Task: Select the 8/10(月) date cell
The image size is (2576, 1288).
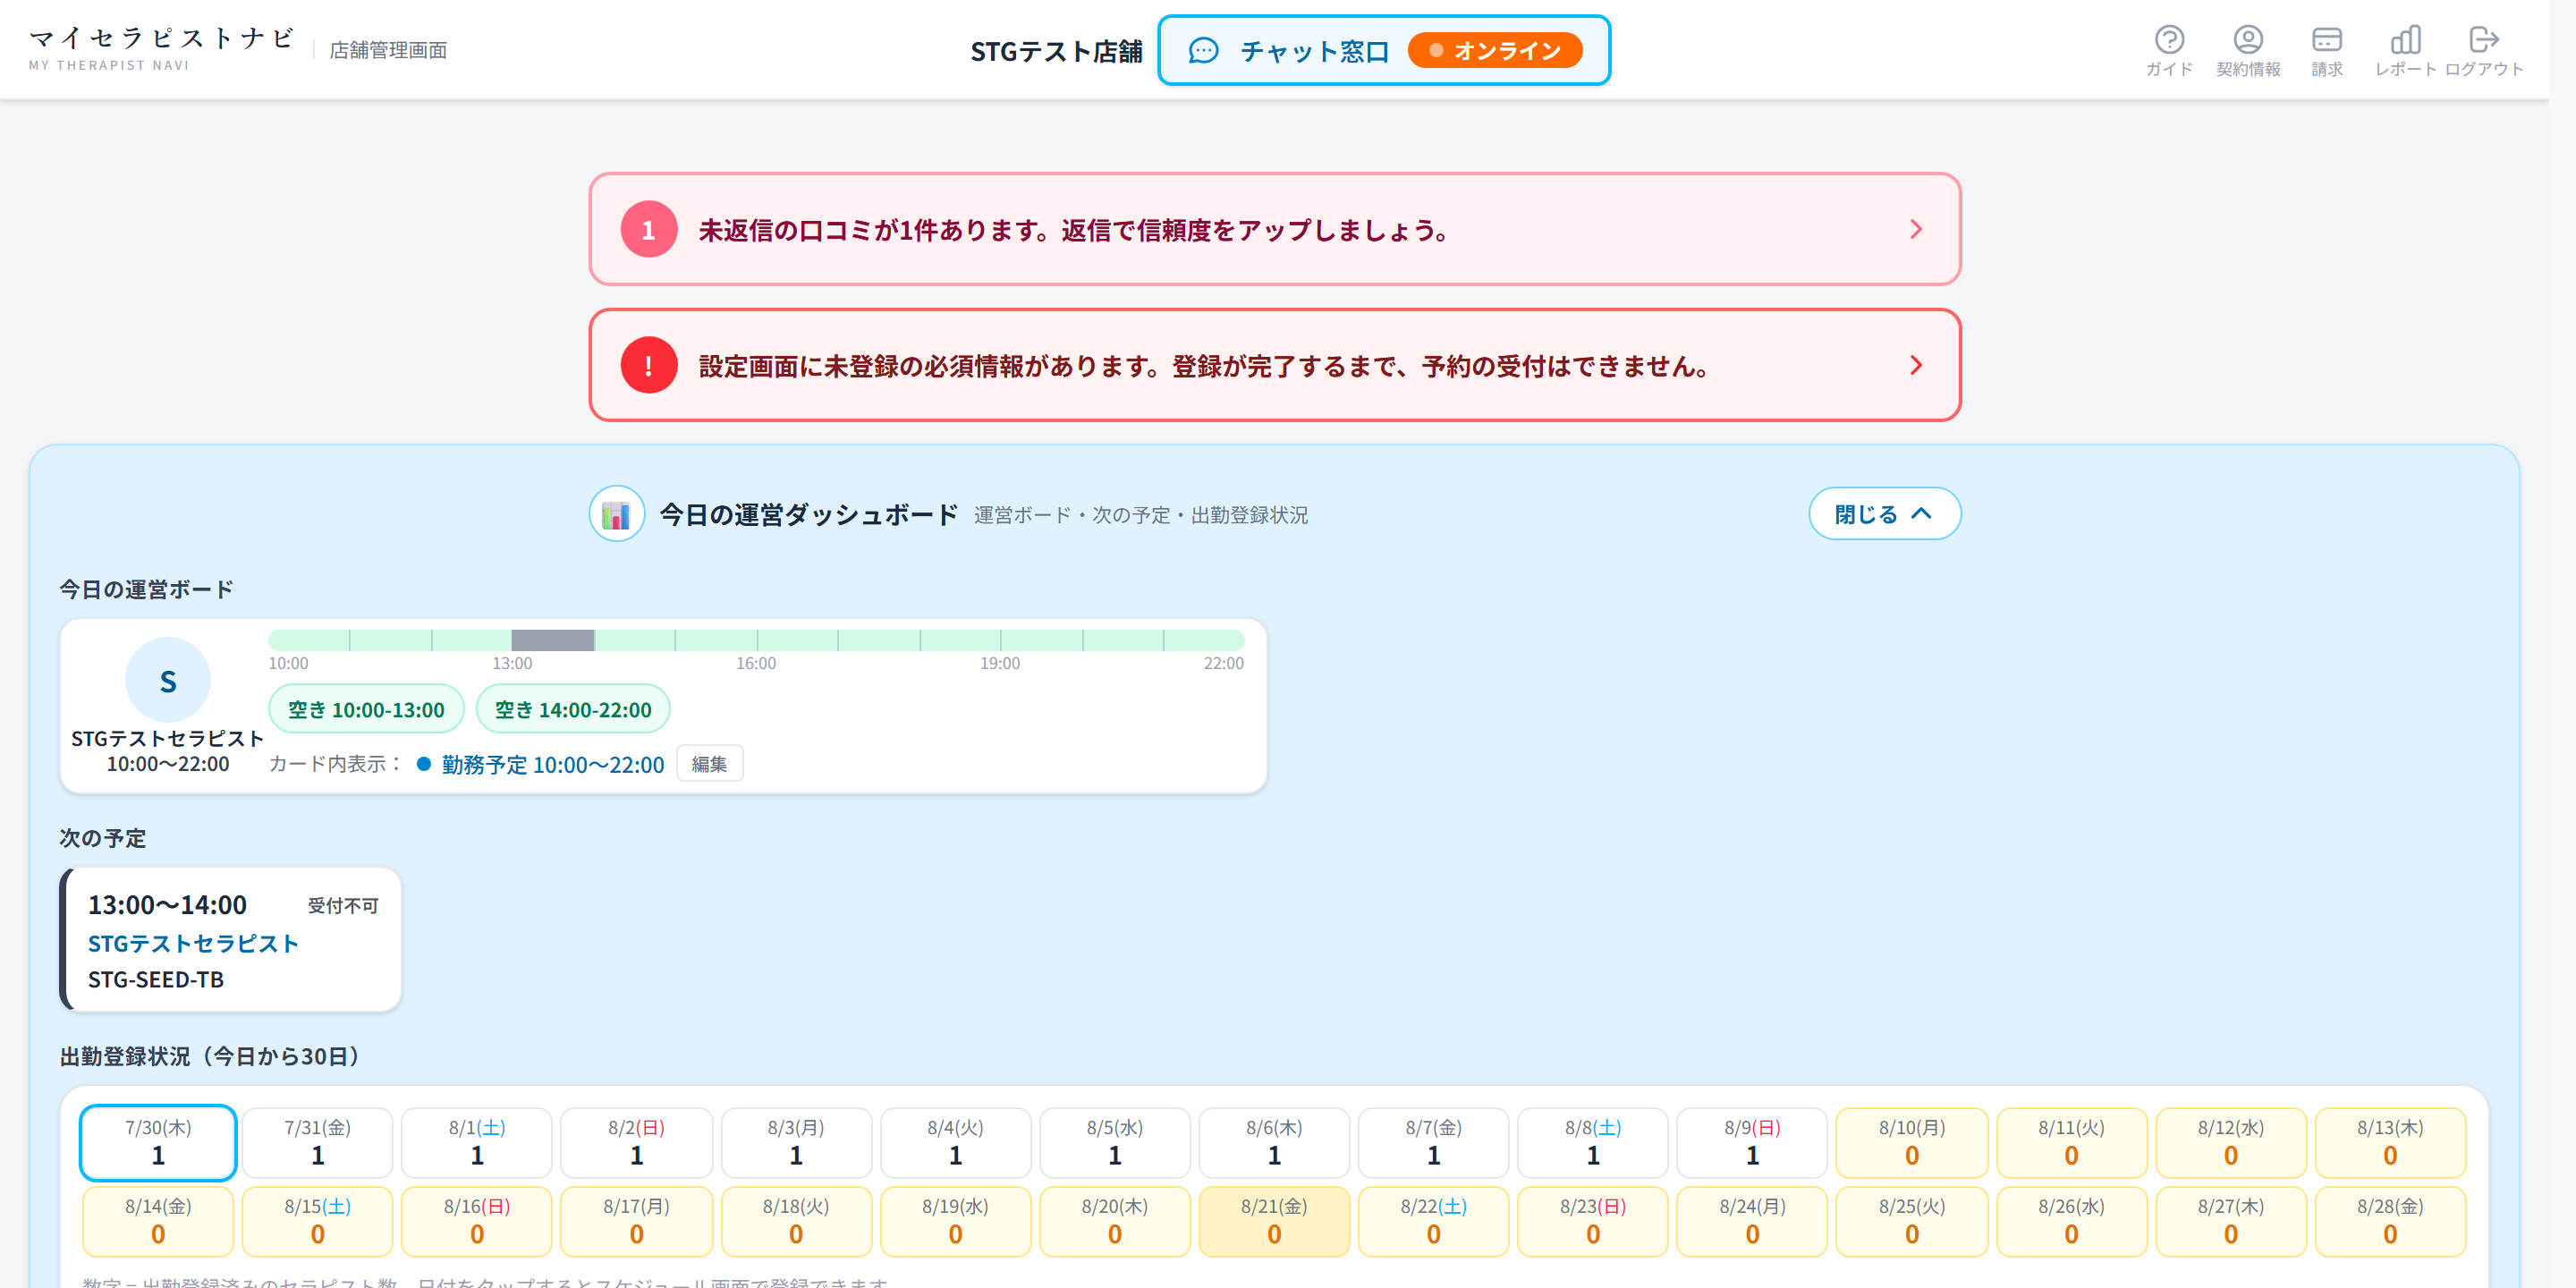Action: pyautogui.click(x=1912, y=1142)
